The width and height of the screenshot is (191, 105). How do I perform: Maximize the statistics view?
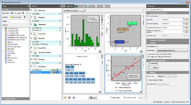[100, 92]
